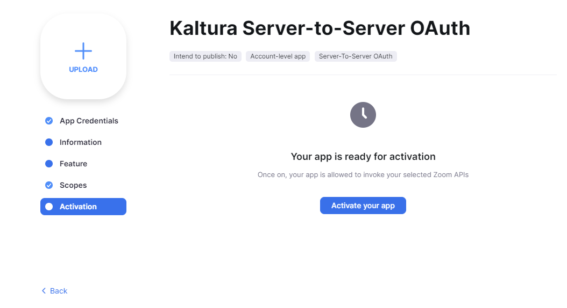
Task: Click the checkmark beside App Credentials
Action: (x=49, y=121)
